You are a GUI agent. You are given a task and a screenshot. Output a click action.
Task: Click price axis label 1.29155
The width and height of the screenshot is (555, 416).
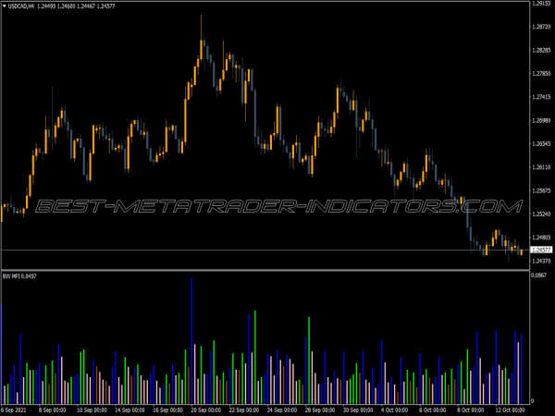coord(541,3)
